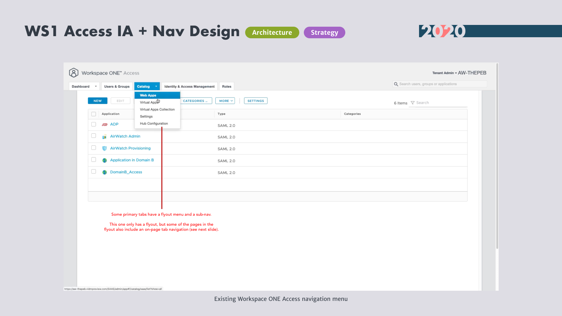Image resolution: width=562 pixels, height=316 pixels.
Task: Open the MORE dropdown button
Action: (x=225, y=101)
